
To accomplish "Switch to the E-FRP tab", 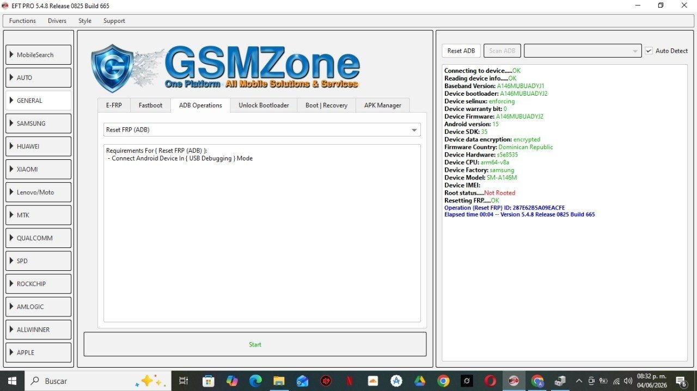I will [114, 105].
